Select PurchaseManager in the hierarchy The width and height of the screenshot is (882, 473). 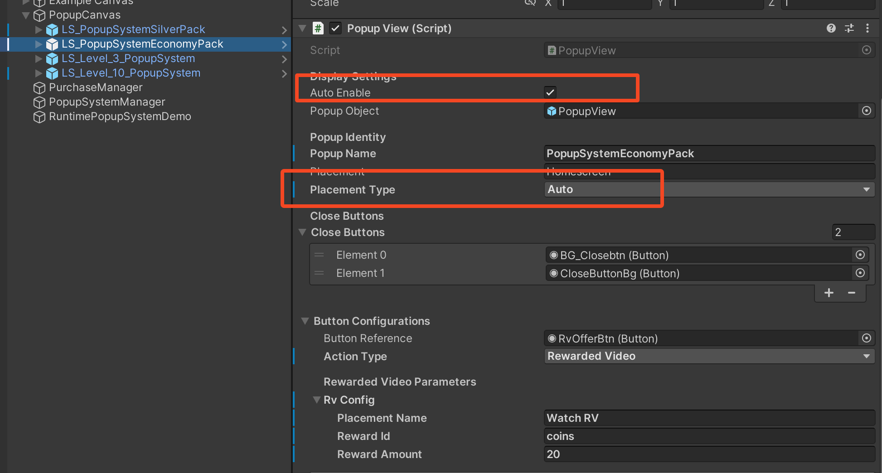(x=95, y=87)
